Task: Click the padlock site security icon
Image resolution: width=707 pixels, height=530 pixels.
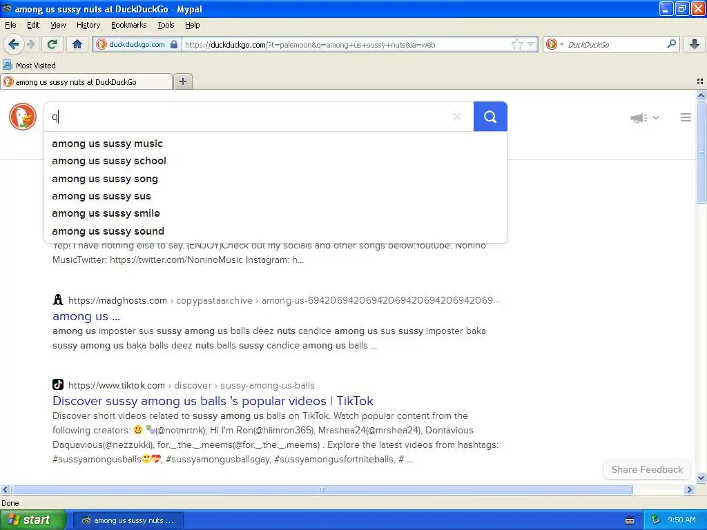Action: pyautogui.click(x=174, y=44)
